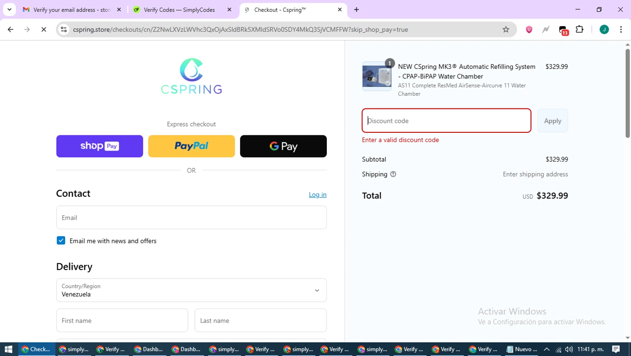
Task: Close the Verify Codes SimplyCodes tab
Action: [x=229, y=10]
